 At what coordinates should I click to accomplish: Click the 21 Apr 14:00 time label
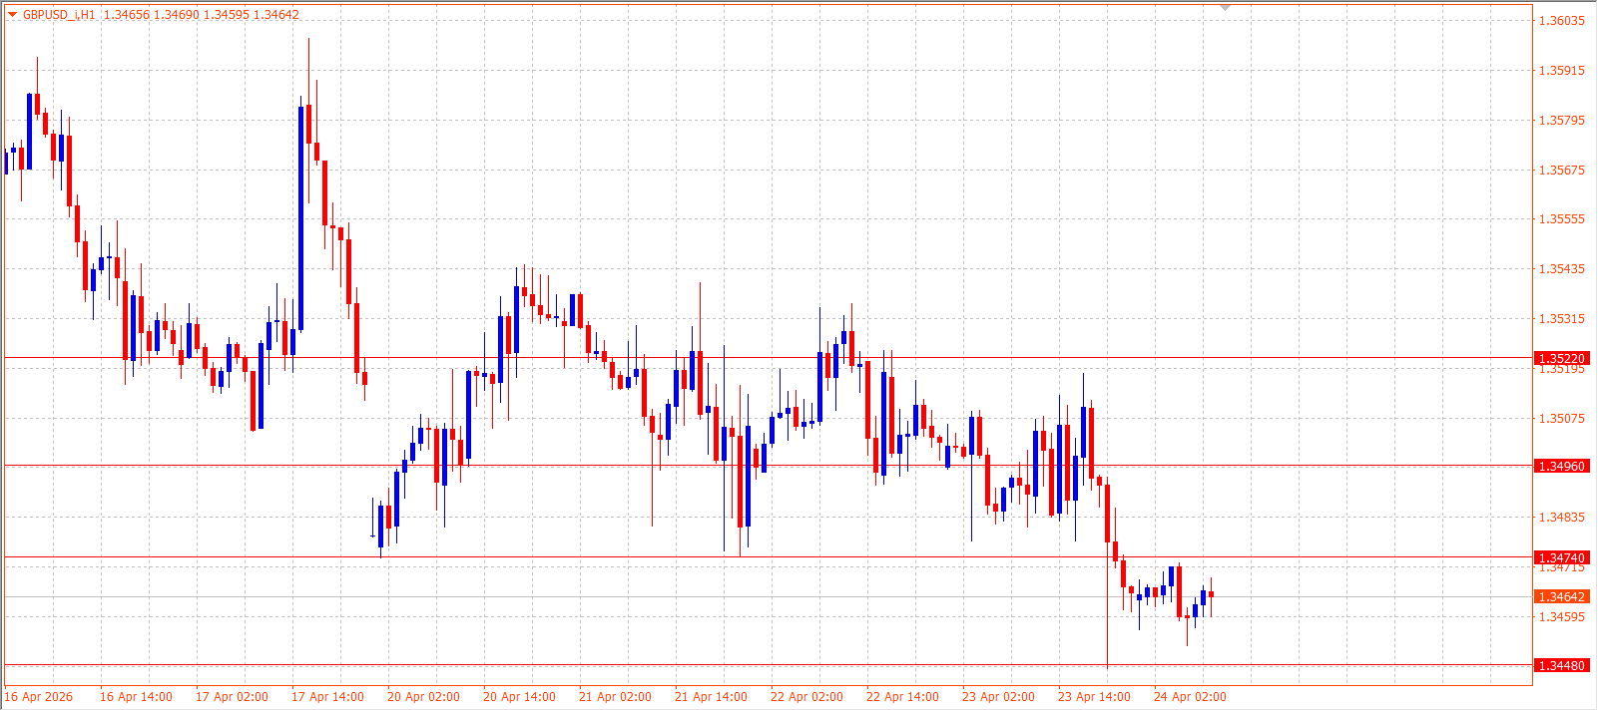(711, 697)
